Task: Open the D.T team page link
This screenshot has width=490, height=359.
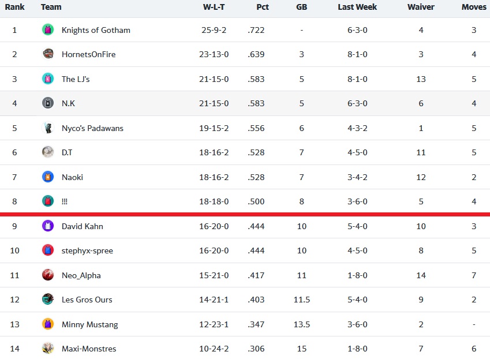Action: 67,152
